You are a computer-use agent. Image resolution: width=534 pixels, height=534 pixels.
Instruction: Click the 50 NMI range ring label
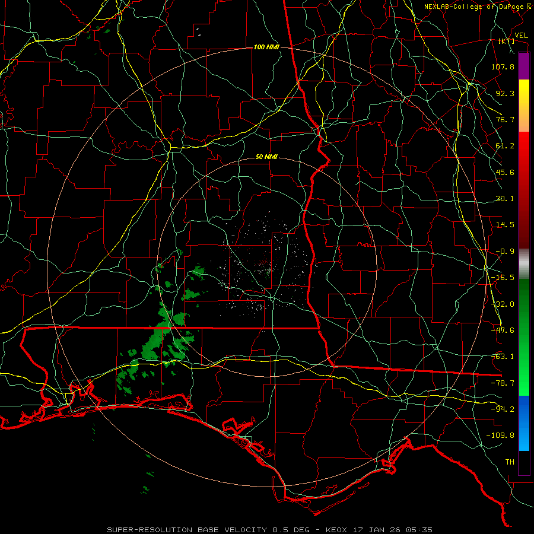[266, 157]
